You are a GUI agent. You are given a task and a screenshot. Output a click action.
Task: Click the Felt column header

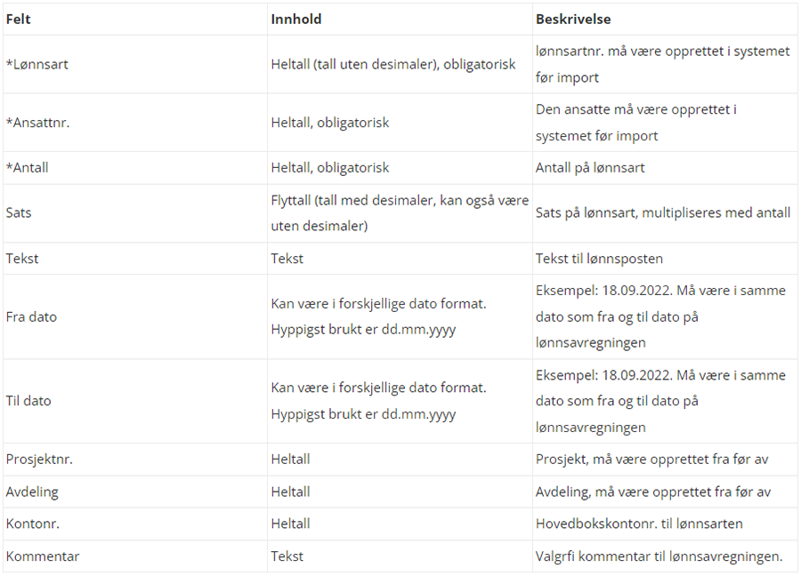click(x=19, y=19)
